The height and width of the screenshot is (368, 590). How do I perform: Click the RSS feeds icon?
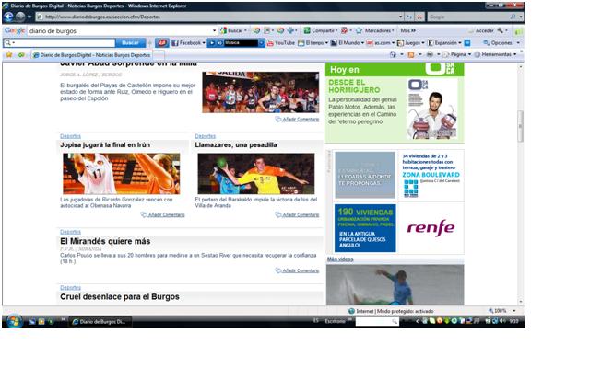tap(411, 54)
